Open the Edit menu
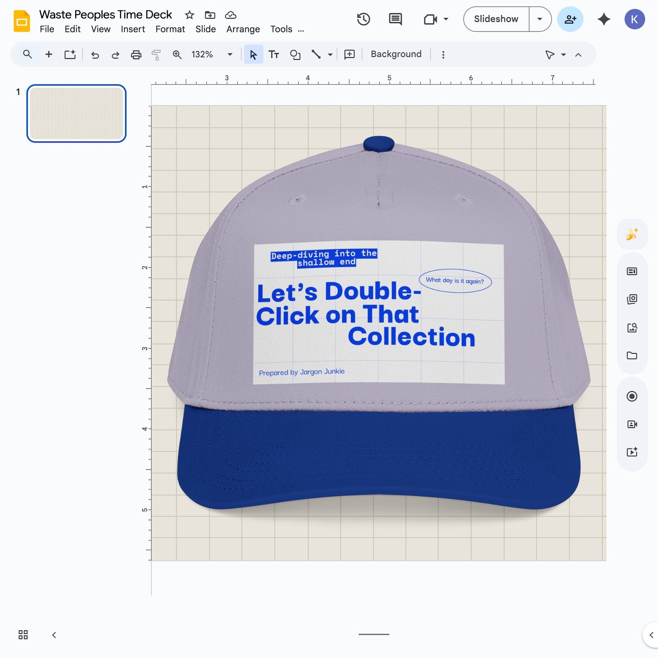The height and width of the screenshot is (658, 658). pyautogui.click(x=72, y=29)
